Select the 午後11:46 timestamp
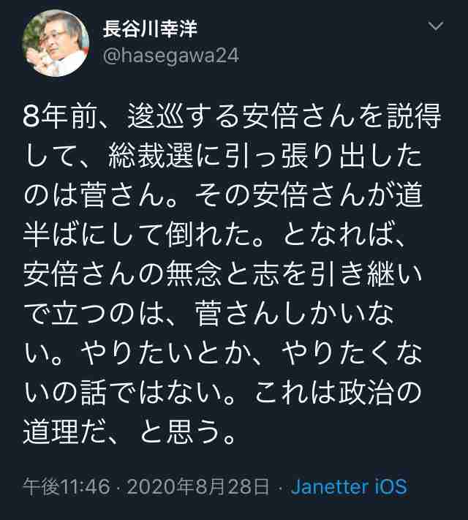The image size is (468, 520). pyautogui.click(x=67, y=486)
